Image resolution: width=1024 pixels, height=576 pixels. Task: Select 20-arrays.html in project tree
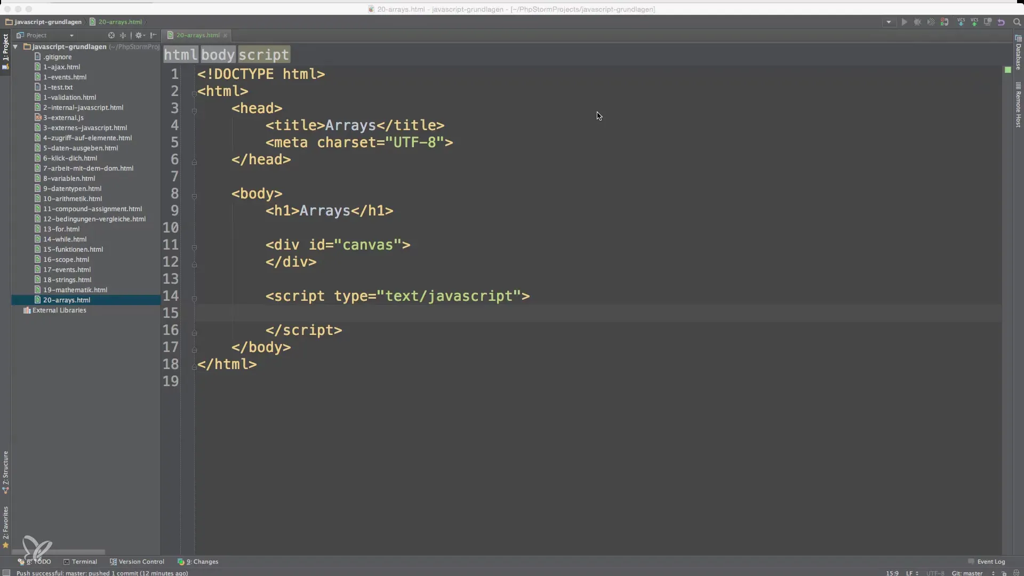(x=67, y=300)
